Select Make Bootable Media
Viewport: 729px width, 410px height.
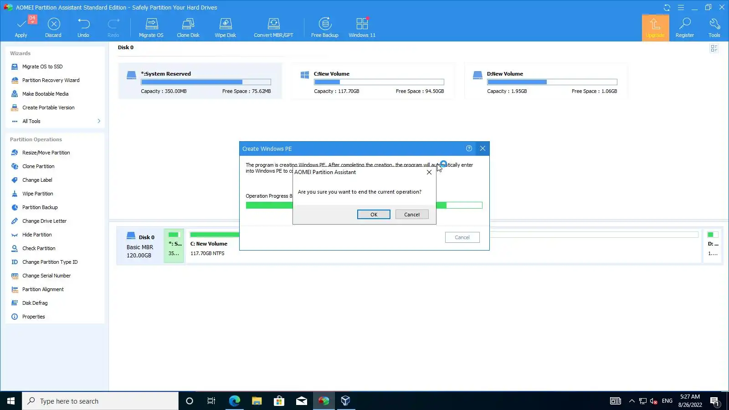[45, 94]
